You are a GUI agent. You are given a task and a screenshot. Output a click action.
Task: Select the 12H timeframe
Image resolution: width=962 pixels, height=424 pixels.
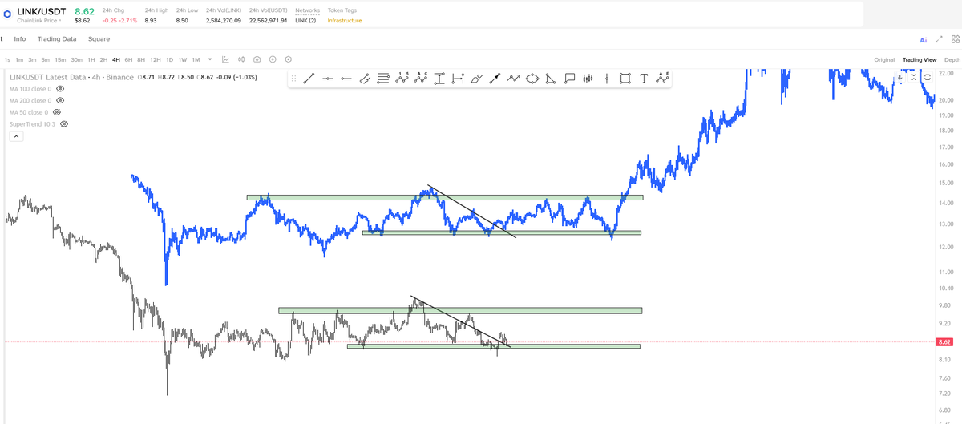pos(156,59)
